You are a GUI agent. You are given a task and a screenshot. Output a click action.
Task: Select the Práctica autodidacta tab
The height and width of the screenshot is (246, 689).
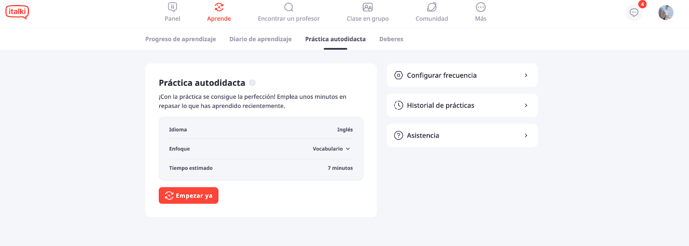coord(335,39)
